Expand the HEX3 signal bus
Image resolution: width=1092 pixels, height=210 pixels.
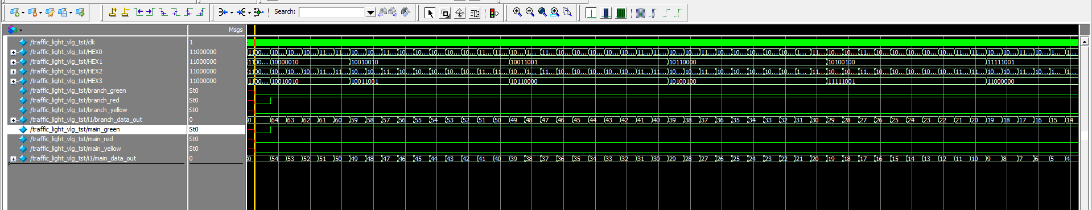[13, 81]
